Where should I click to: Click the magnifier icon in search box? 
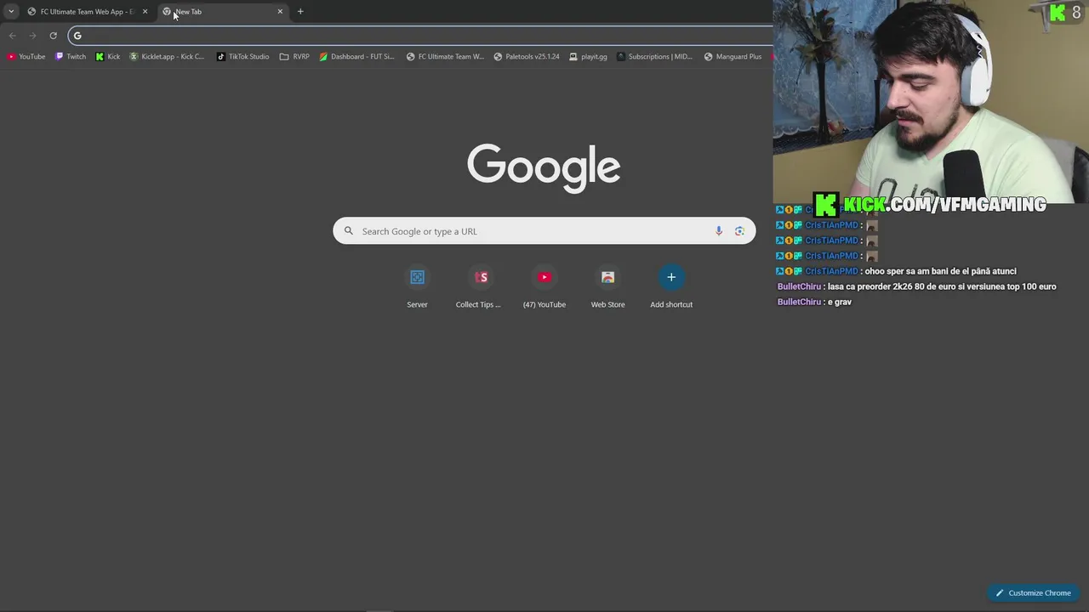(348, 231)
